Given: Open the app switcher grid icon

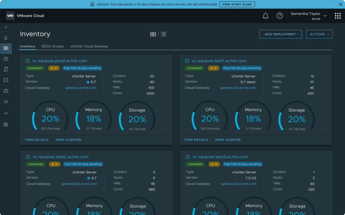Looking at the screenshot, I should point(338,16).
